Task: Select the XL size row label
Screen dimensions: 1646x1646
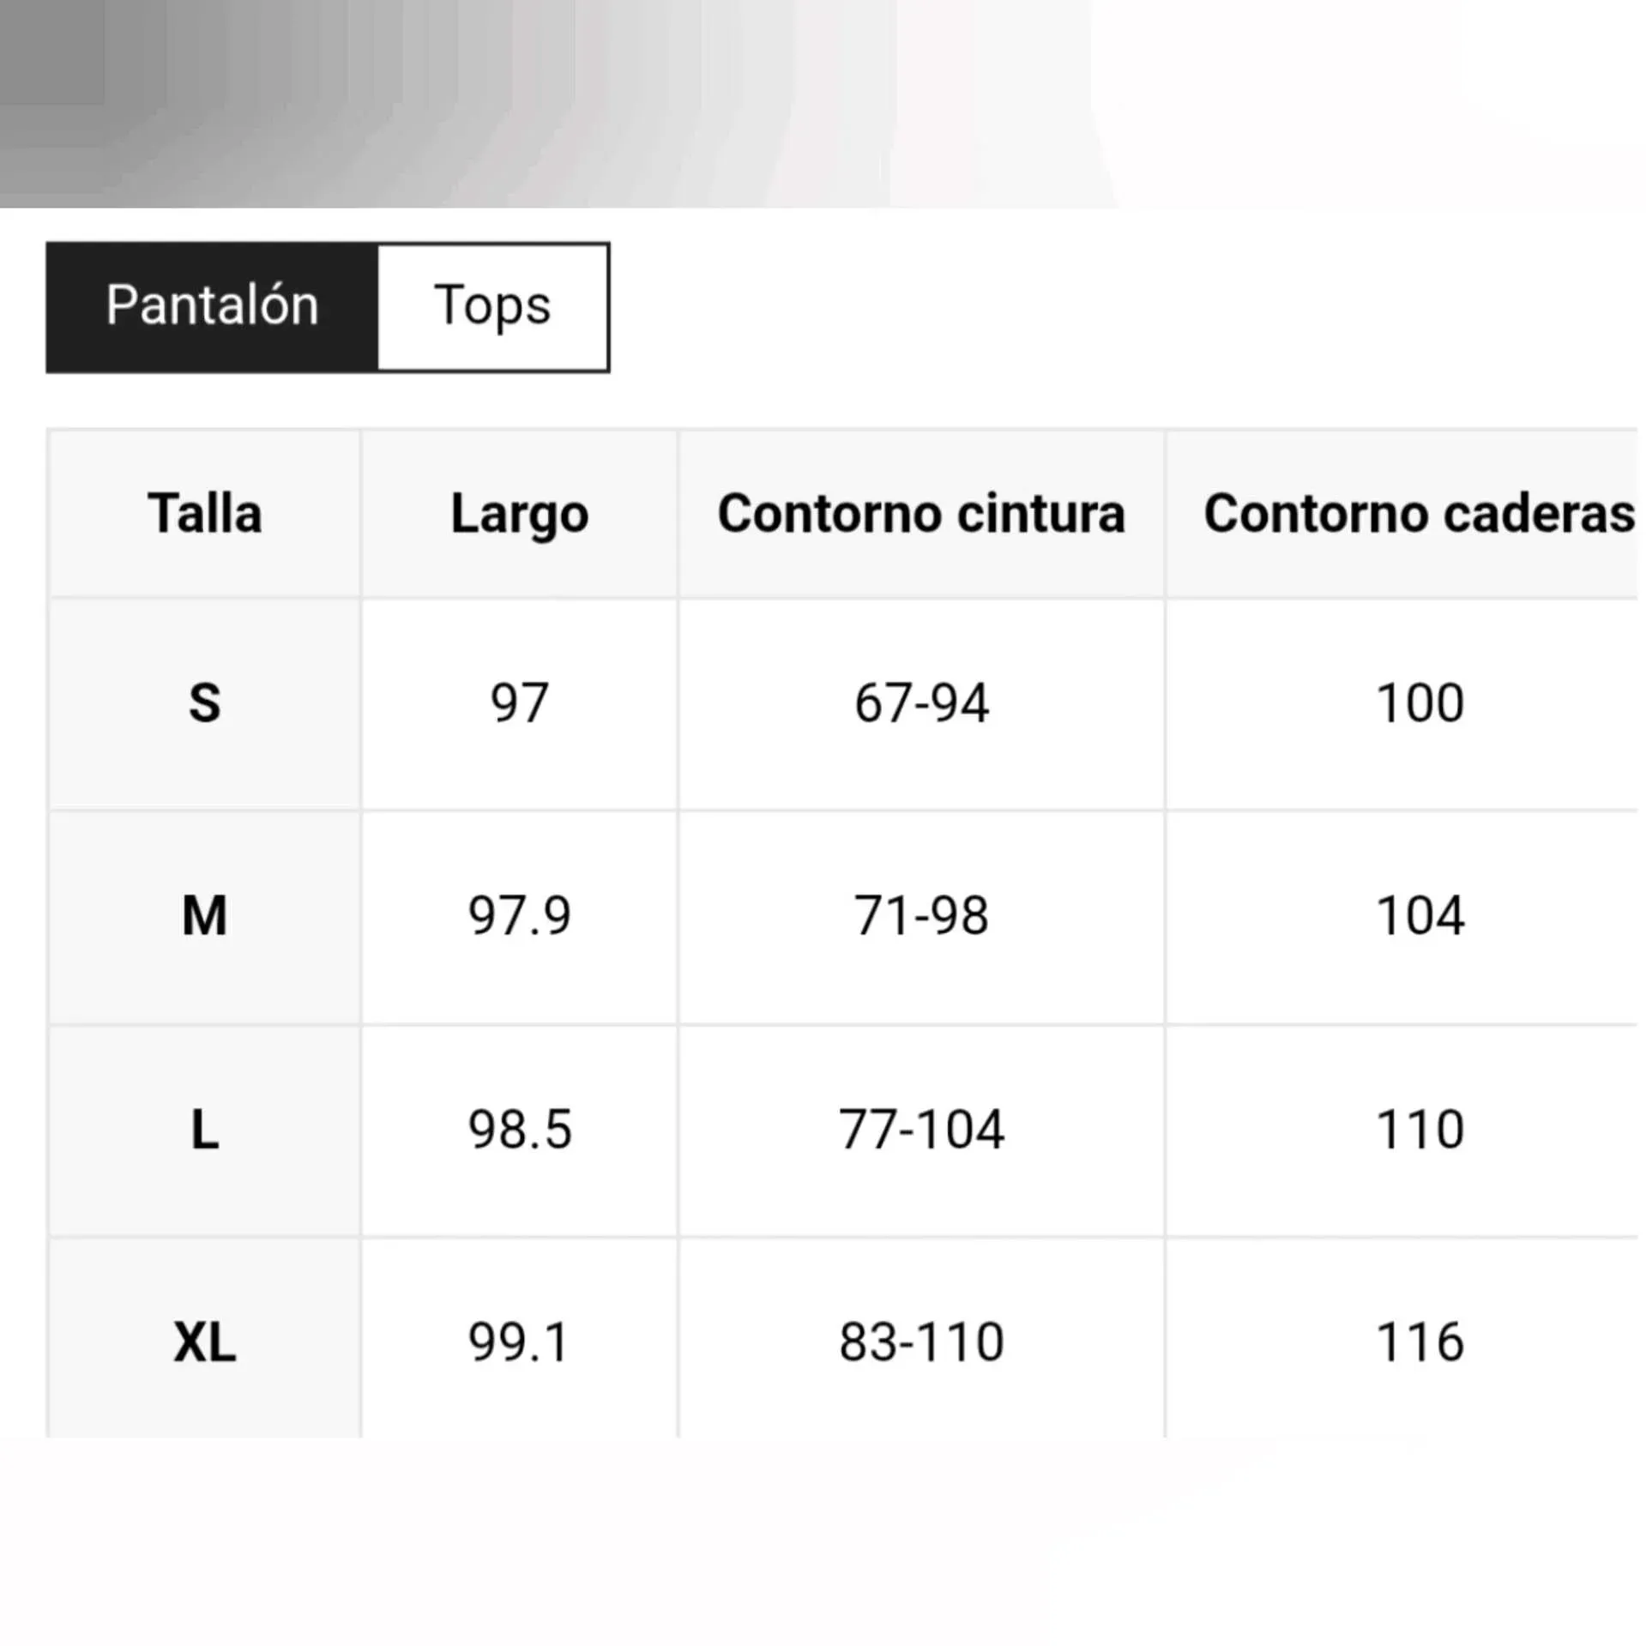Action: click(204, 1342)
